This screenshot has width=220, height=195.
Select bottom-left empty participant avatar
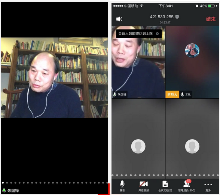click(x=138, y=146)
